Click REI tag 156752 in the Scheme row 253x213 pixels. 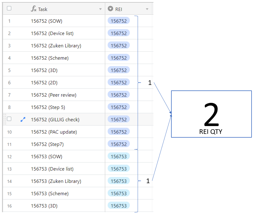click(x=119, y=58)
